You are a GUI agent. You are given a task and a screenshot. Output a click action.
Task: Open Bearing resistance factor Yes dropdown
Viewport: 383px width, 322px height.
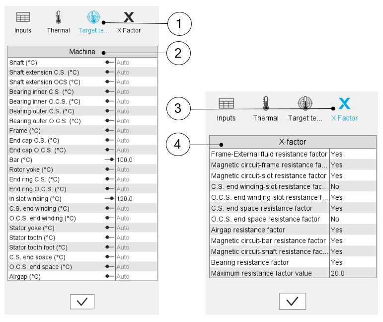pyautogui.click(x=353, y=262)
